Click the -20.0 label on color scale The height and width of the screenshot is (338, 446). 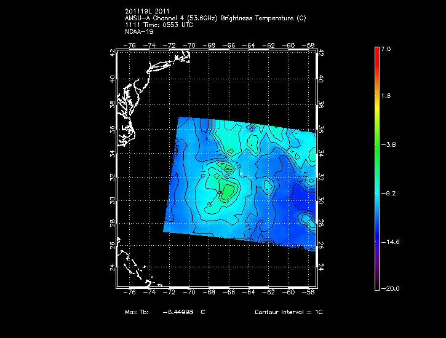click(x=390, y=289)
